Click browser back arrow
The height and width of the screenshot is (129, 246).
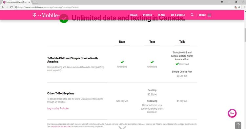[x=3, y=7]
